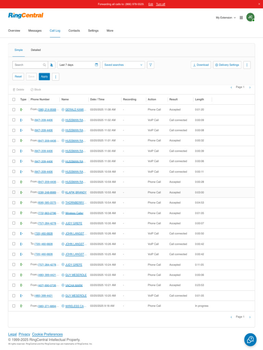Open the Legal link
Viewport: 263px width, 350px height.
[12, 334]
